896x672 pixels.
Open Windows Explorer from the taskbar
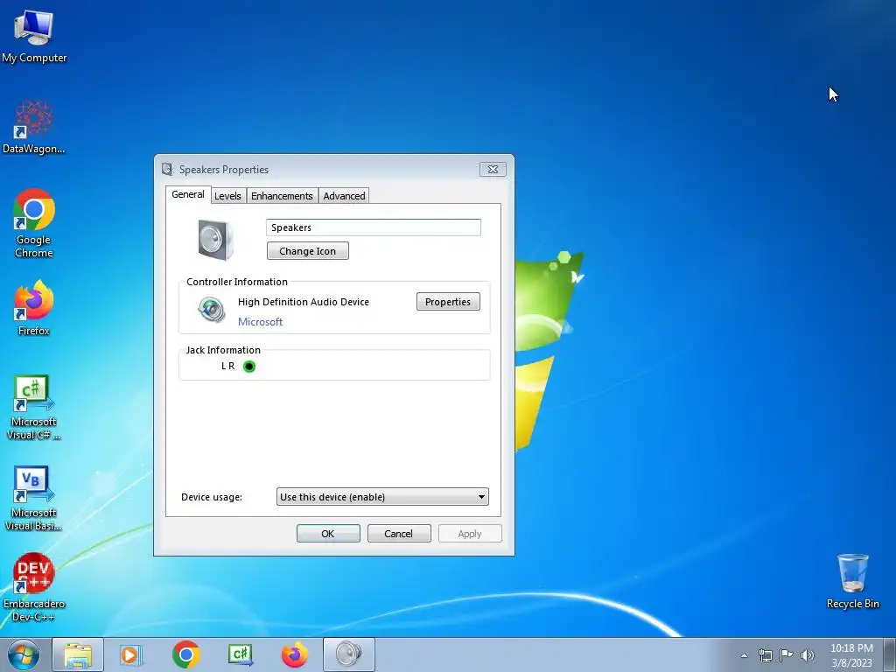78,654
